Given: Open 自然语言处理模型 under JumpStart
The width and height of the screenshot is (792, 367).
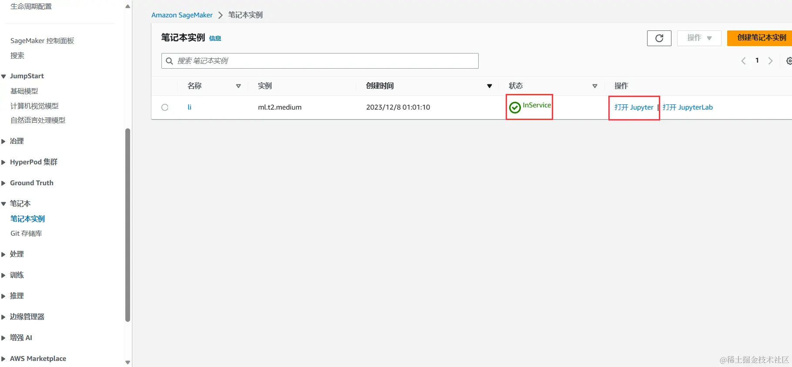Looking at the screenshot, I should click(38, 120).
